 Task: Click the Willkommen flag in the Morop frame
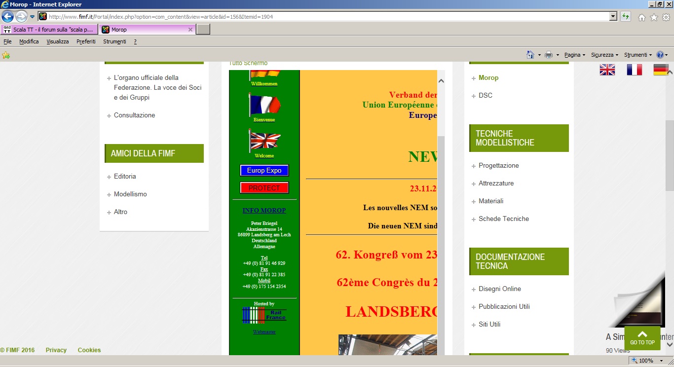(264, 75)
